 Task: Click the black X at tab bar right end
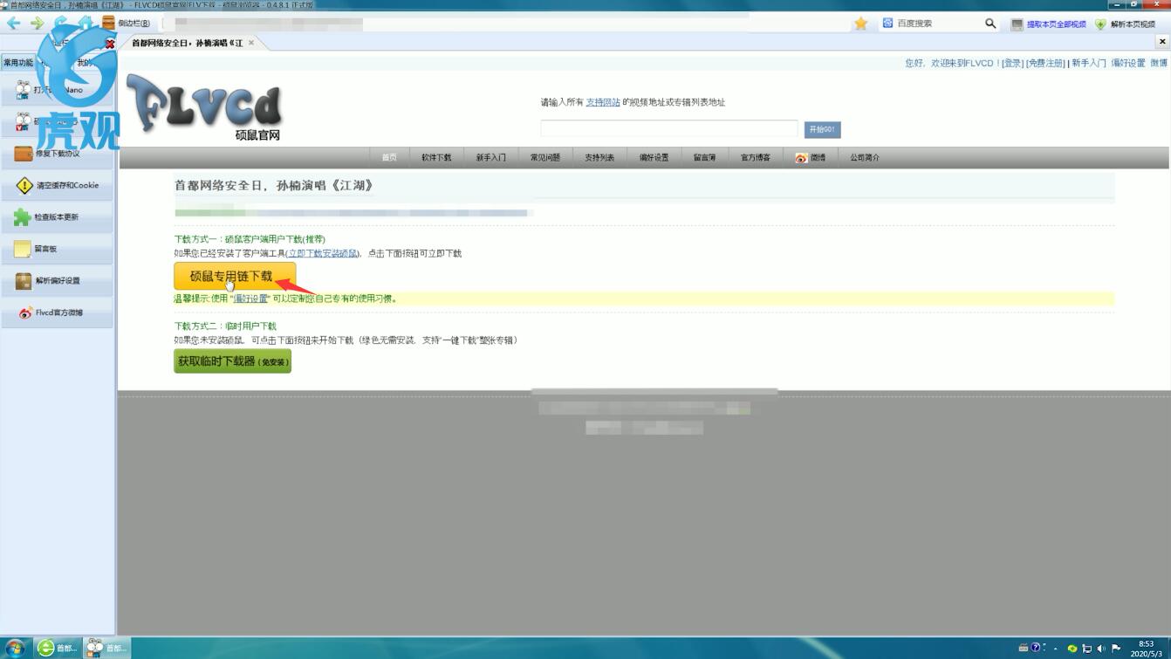click(x=1162, y=41)
